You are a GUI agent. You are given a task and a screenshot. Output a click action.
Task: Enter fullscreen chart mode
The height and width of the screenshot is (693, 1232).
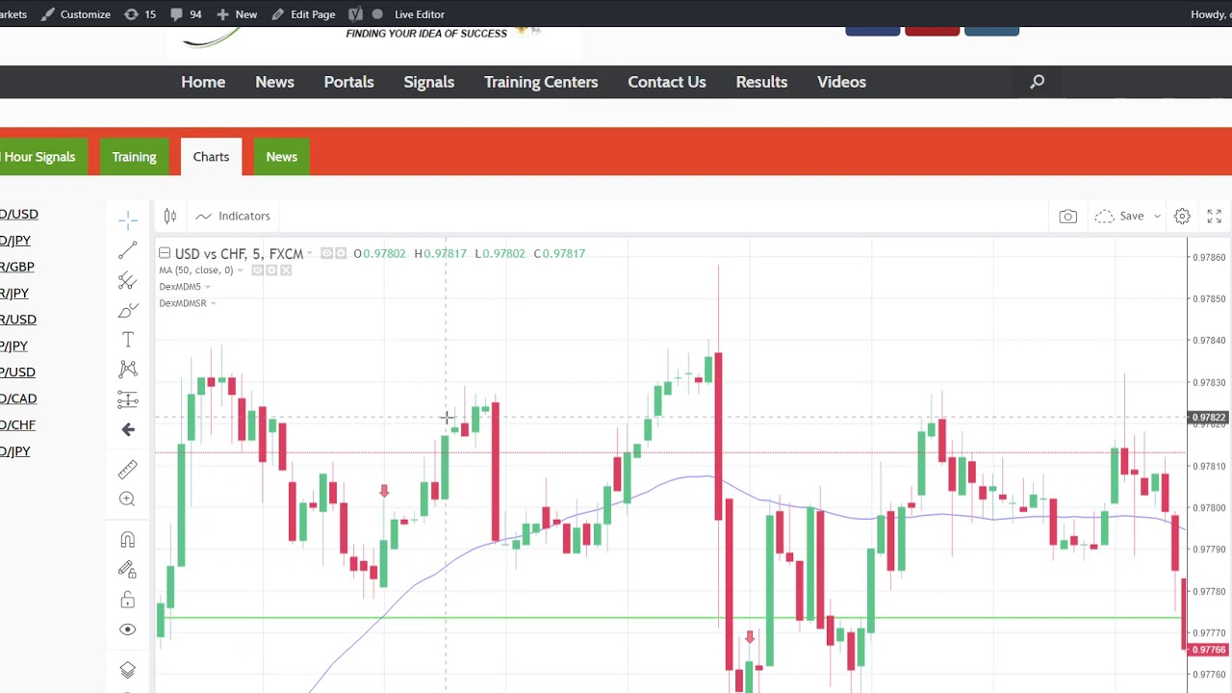[1215, 217]
